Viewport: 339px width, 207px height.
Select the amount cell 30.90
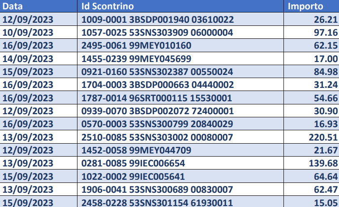[311, 111]
